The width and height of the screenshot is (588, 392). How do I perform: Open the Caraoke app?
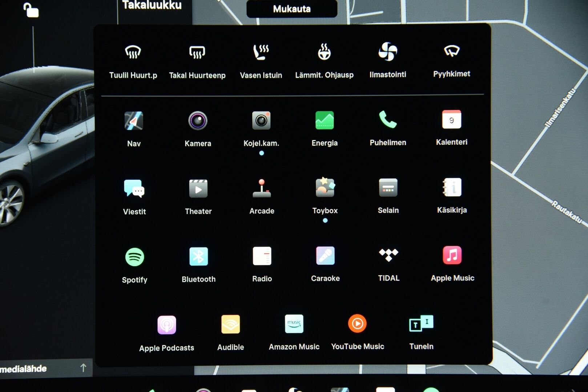pos(325,256)
